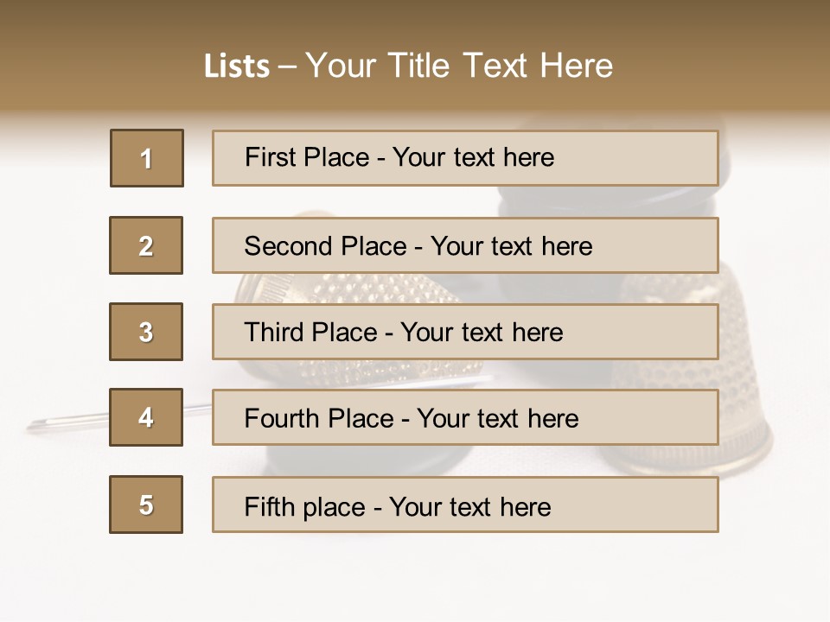Click the Fourth Place text bar
This screenshot has height=622, width=830.
465,417
